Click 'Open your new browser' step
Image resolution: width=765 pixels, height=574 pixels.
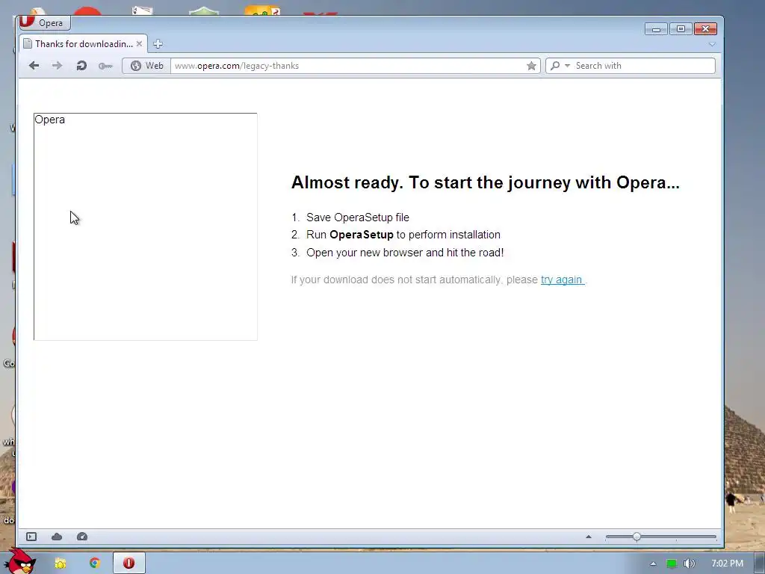pyautogui.click(x=405, y=253)
